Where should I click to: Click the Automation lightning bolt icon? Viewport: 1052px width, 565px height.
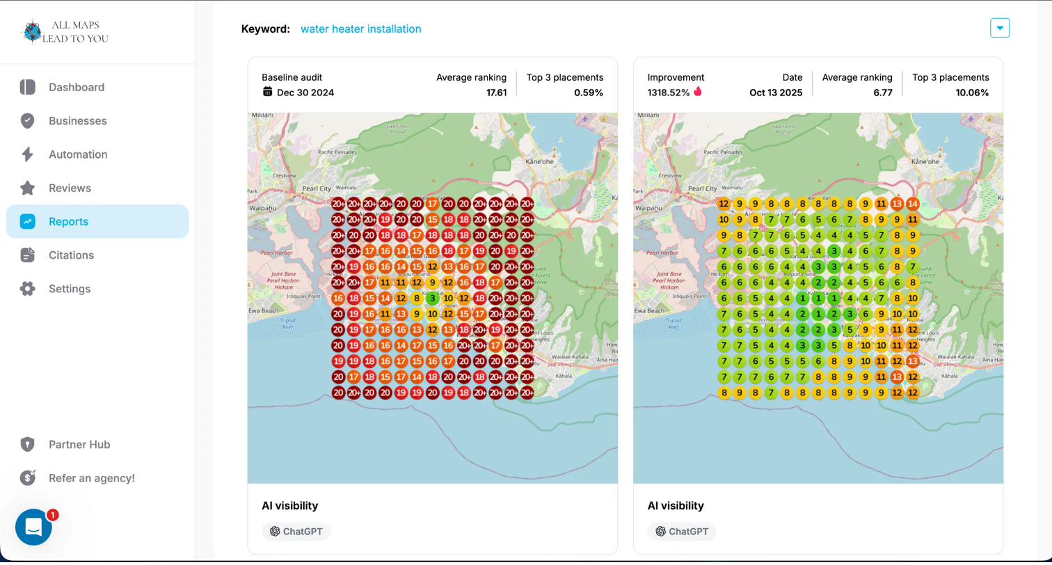pyautogui.click(x=28, y=154)
